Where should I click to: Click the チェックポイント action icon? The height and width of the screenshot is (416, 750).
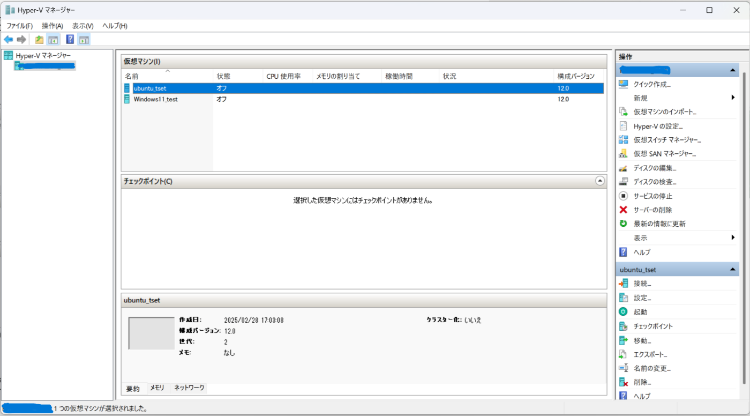click(623, 326)
